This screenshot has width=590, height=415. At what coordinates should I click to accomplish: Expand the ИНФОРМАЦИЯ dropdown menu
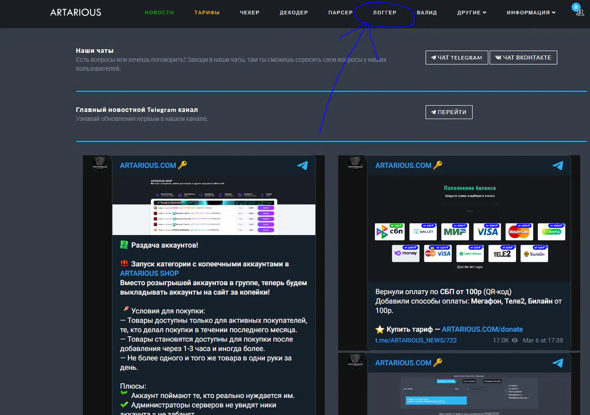coord(531,13)
